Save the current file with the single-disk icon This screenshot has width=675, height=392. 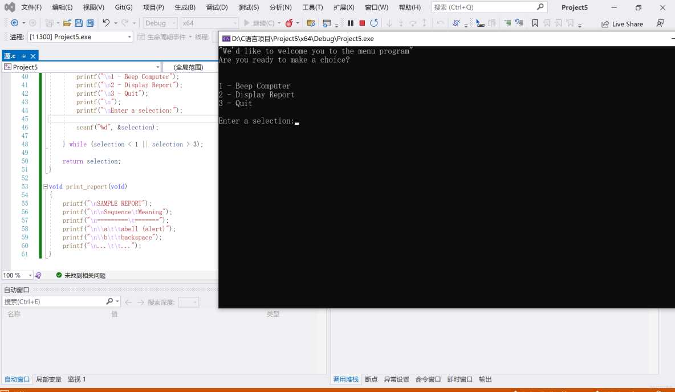pyautogui.click(x=78, y=23)
